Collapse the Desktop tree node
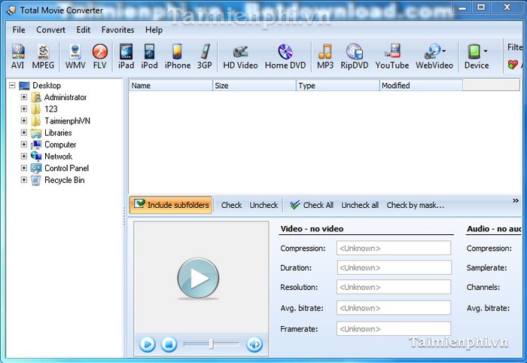527x363 pixels. click(12, 85)
